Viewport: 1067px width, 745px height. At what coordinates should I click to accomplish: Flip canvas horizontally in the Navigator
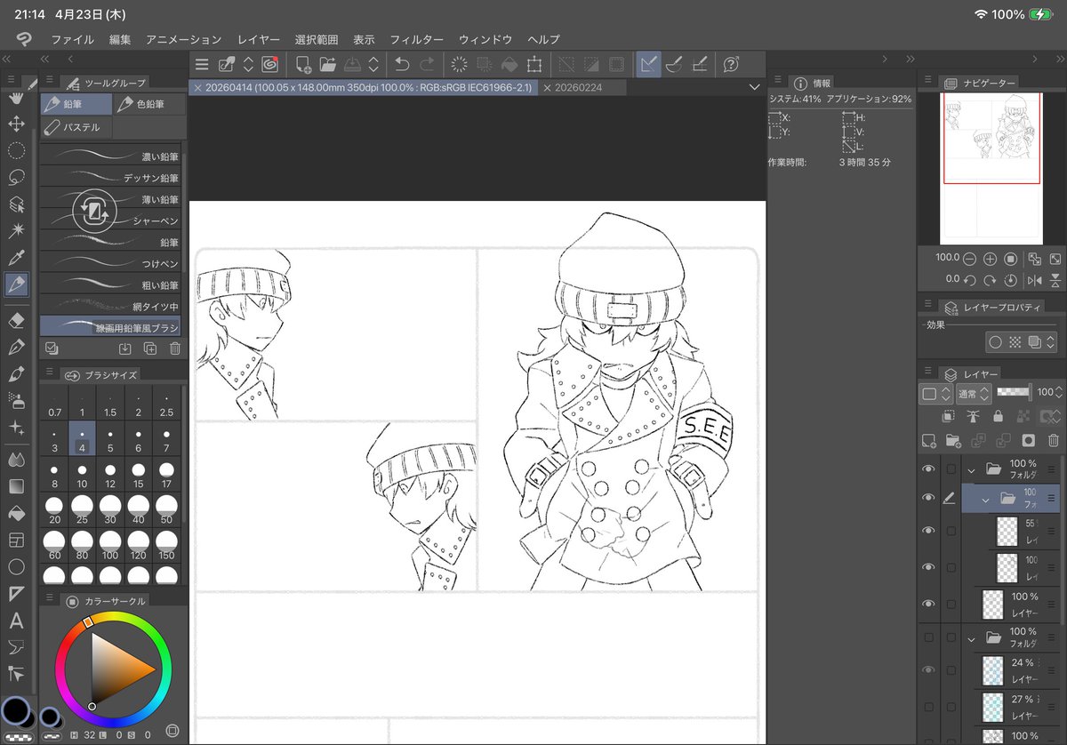click(1034, 280)
